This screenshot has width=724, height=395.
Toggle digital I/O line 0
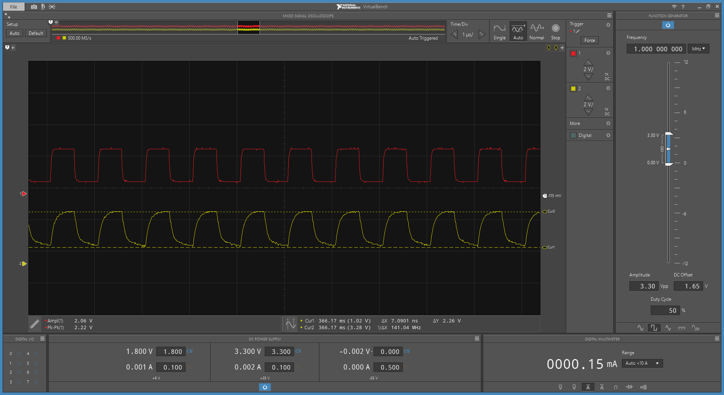pyautogui.click(x=19, y=353)
